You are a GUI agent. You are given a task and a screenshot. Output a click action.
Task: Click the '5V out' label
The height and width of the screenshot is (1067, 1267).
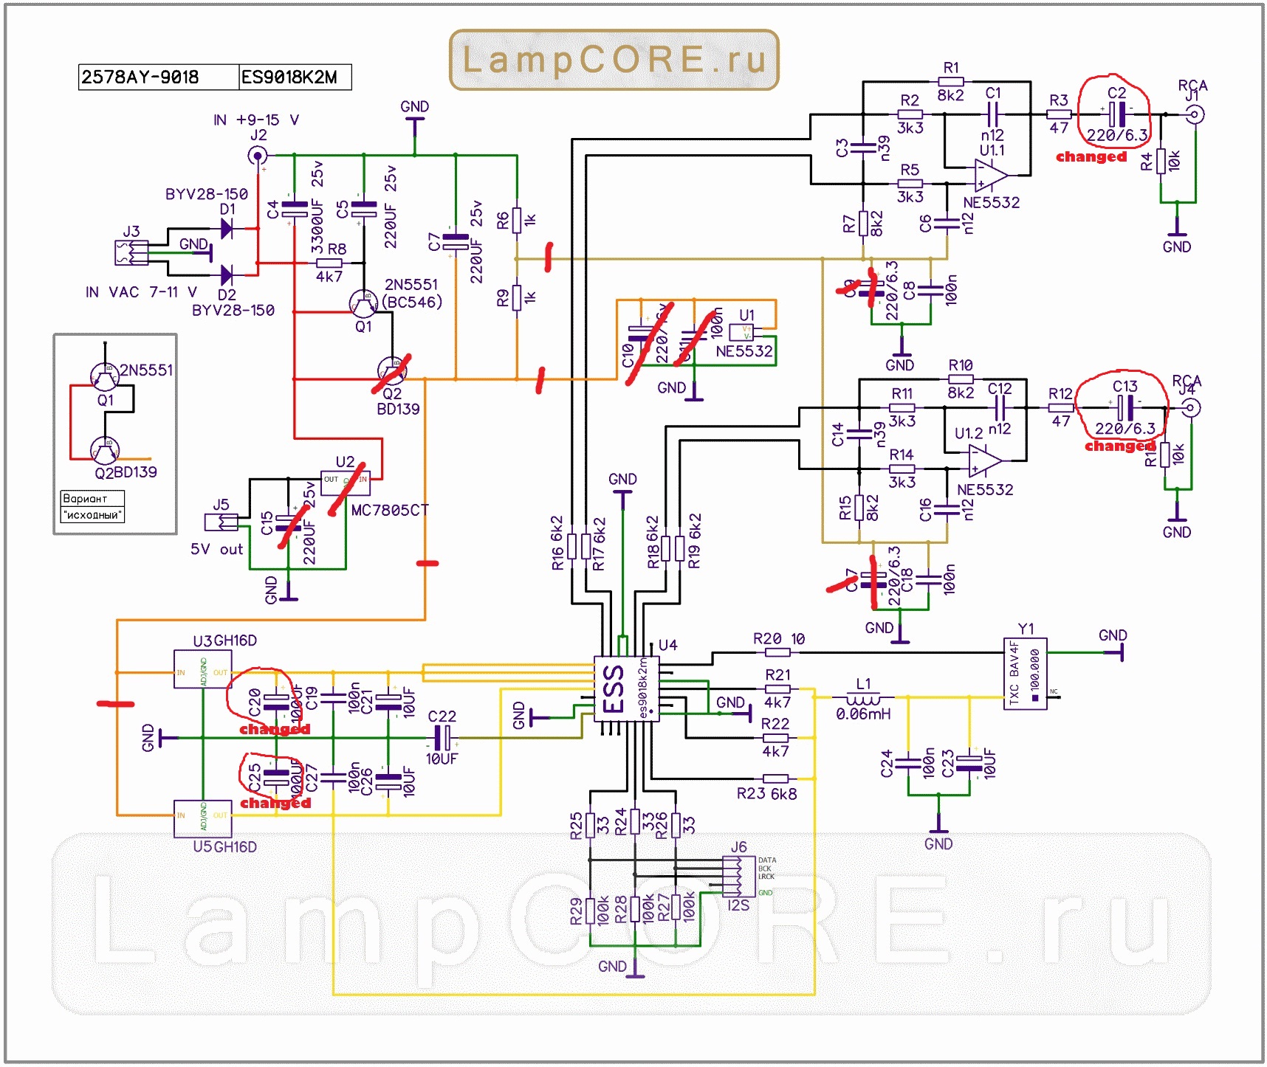216,549
